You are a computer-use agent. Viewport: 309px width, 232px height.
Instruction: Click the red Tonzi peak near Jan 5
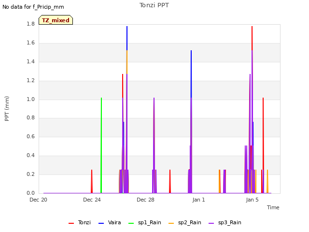[x=252, y=38]
